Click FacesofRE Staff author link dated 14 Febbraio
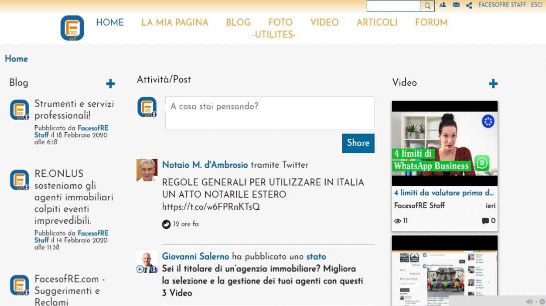This screenshot has height=306, width=546. click(72, 237)
